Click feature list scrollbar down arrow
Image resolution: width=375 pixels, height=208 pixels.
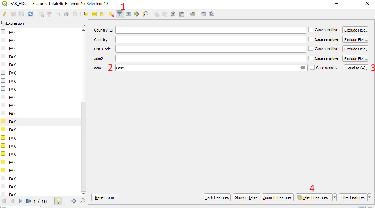click(x=83, y=194)
